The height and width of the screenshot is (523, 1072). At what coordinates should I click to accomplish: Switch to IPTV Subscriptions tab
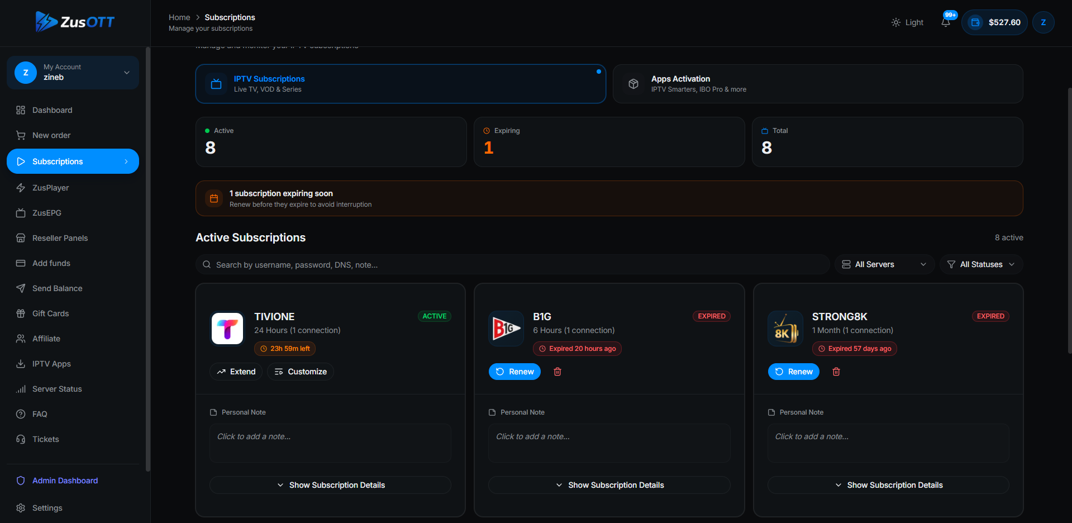(401, 84)
